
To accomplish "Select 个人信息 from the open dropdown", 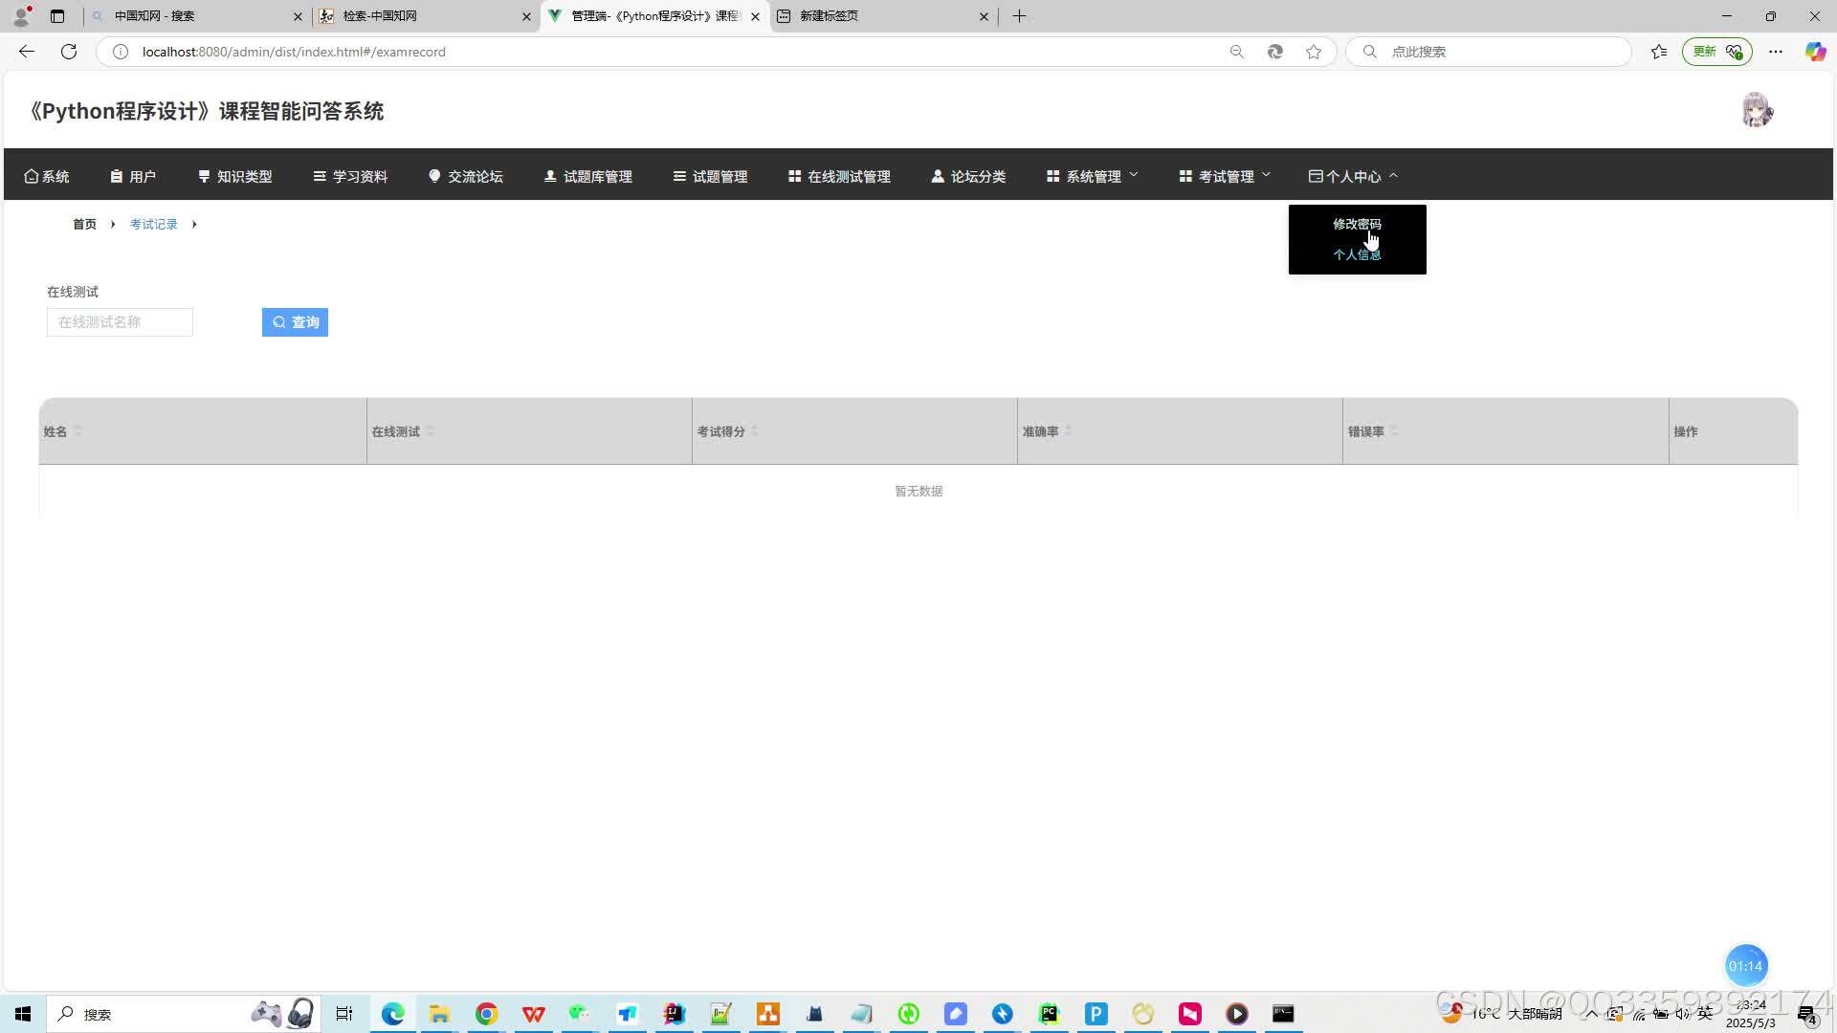I will [1357, 254].
